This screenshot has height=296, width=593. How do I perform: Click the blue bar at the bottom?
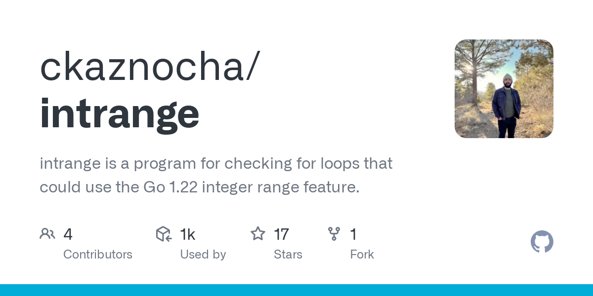tap(296, 290)
